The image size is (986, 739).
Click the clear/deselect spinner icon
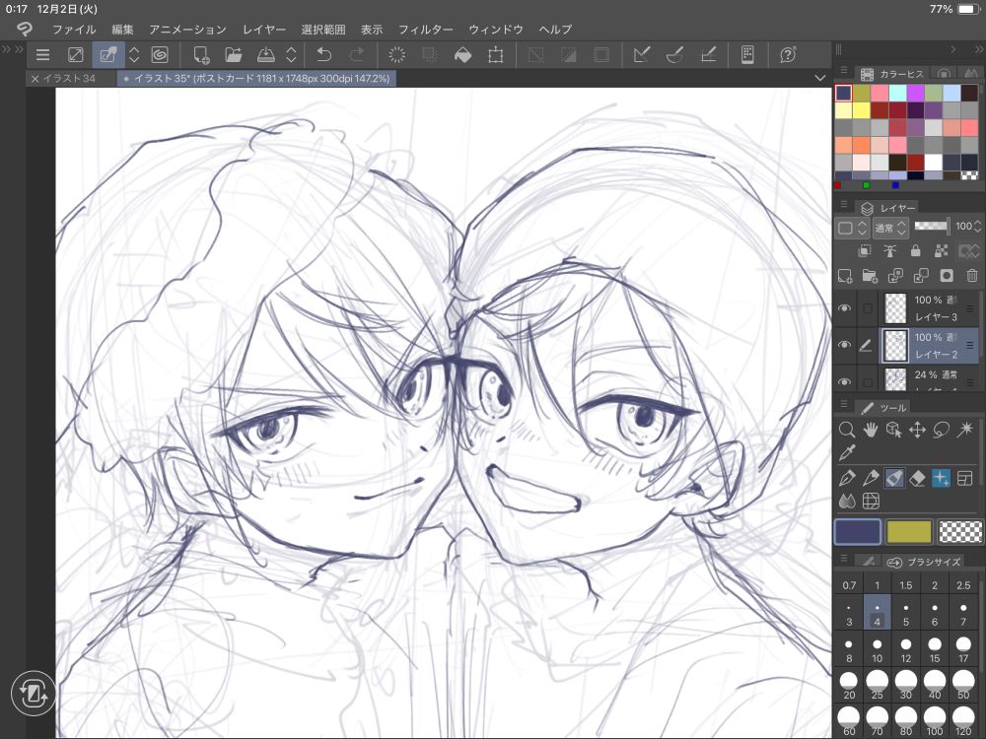[x=396, y=55]
